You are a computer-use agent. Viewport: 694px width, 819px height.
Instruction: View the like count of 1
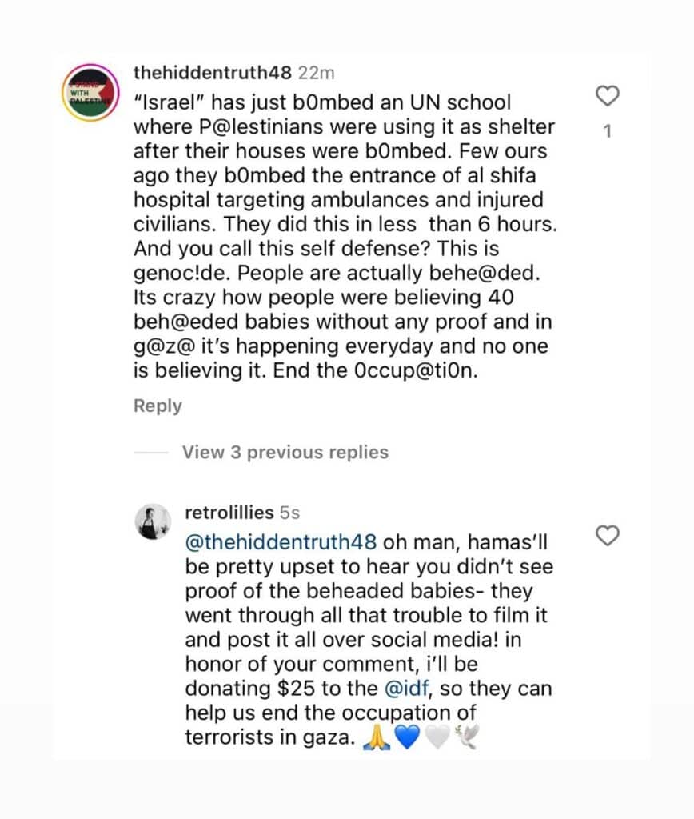[608, 130]
